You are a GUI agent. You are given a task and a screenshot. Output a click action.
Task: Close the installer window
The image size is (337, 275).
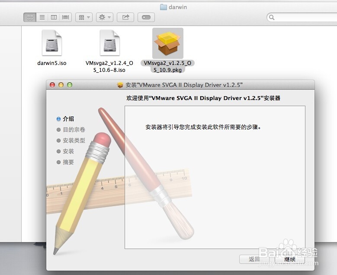(52, 85)
